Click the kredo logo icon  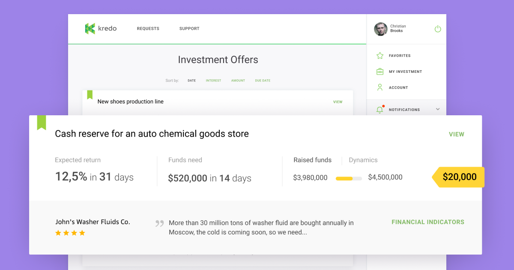[x=90, y=29]
